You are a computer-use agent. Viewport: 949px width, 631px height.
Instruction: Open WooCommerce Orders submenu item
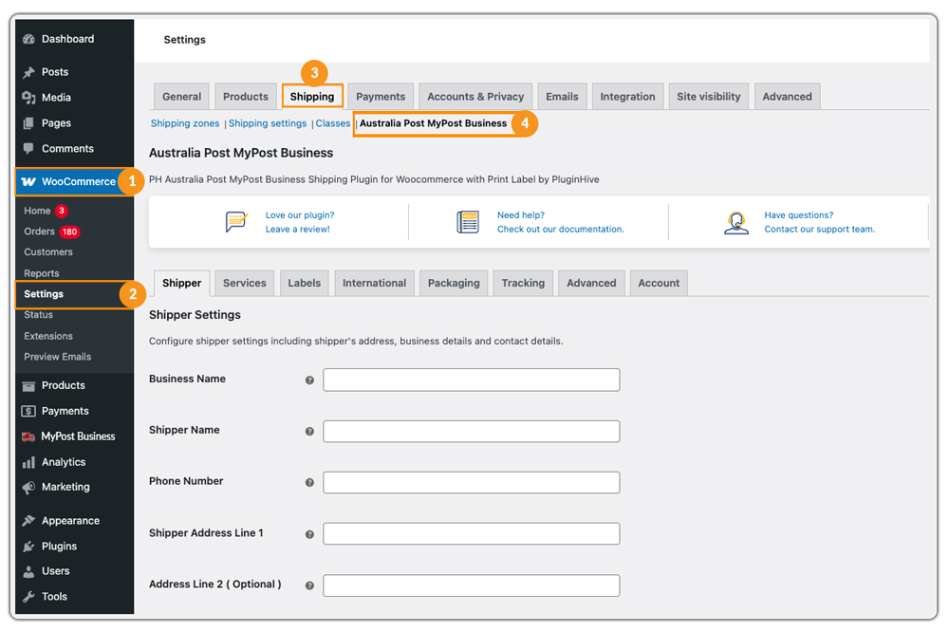click(x=40, y=232)
